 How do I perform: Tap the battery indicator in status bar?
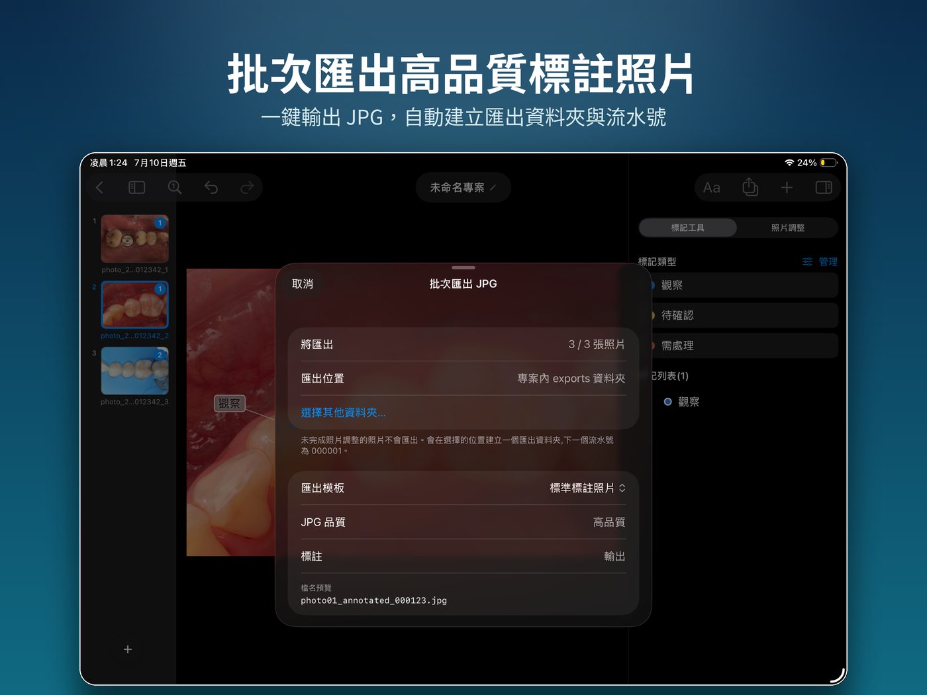click(x=828, y=163)
